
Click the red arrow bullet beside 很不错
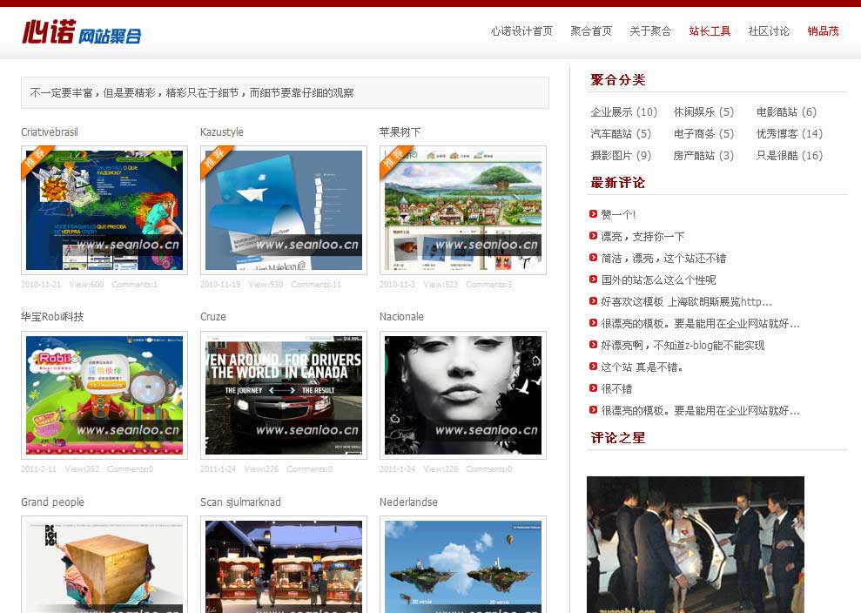tap(593, 388)
